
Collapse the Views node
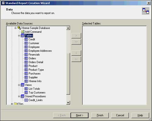(x=19, y=85)
